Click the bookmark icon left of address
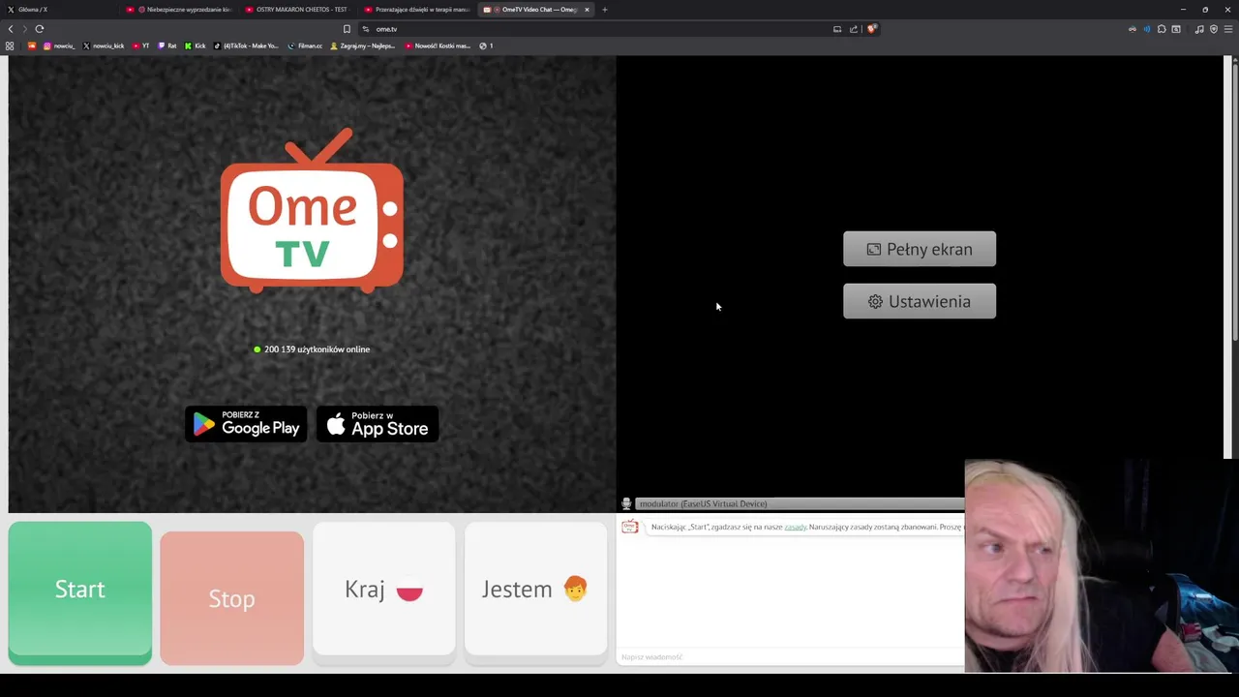The image size is (1239, 697). click(x=347, y=29)
